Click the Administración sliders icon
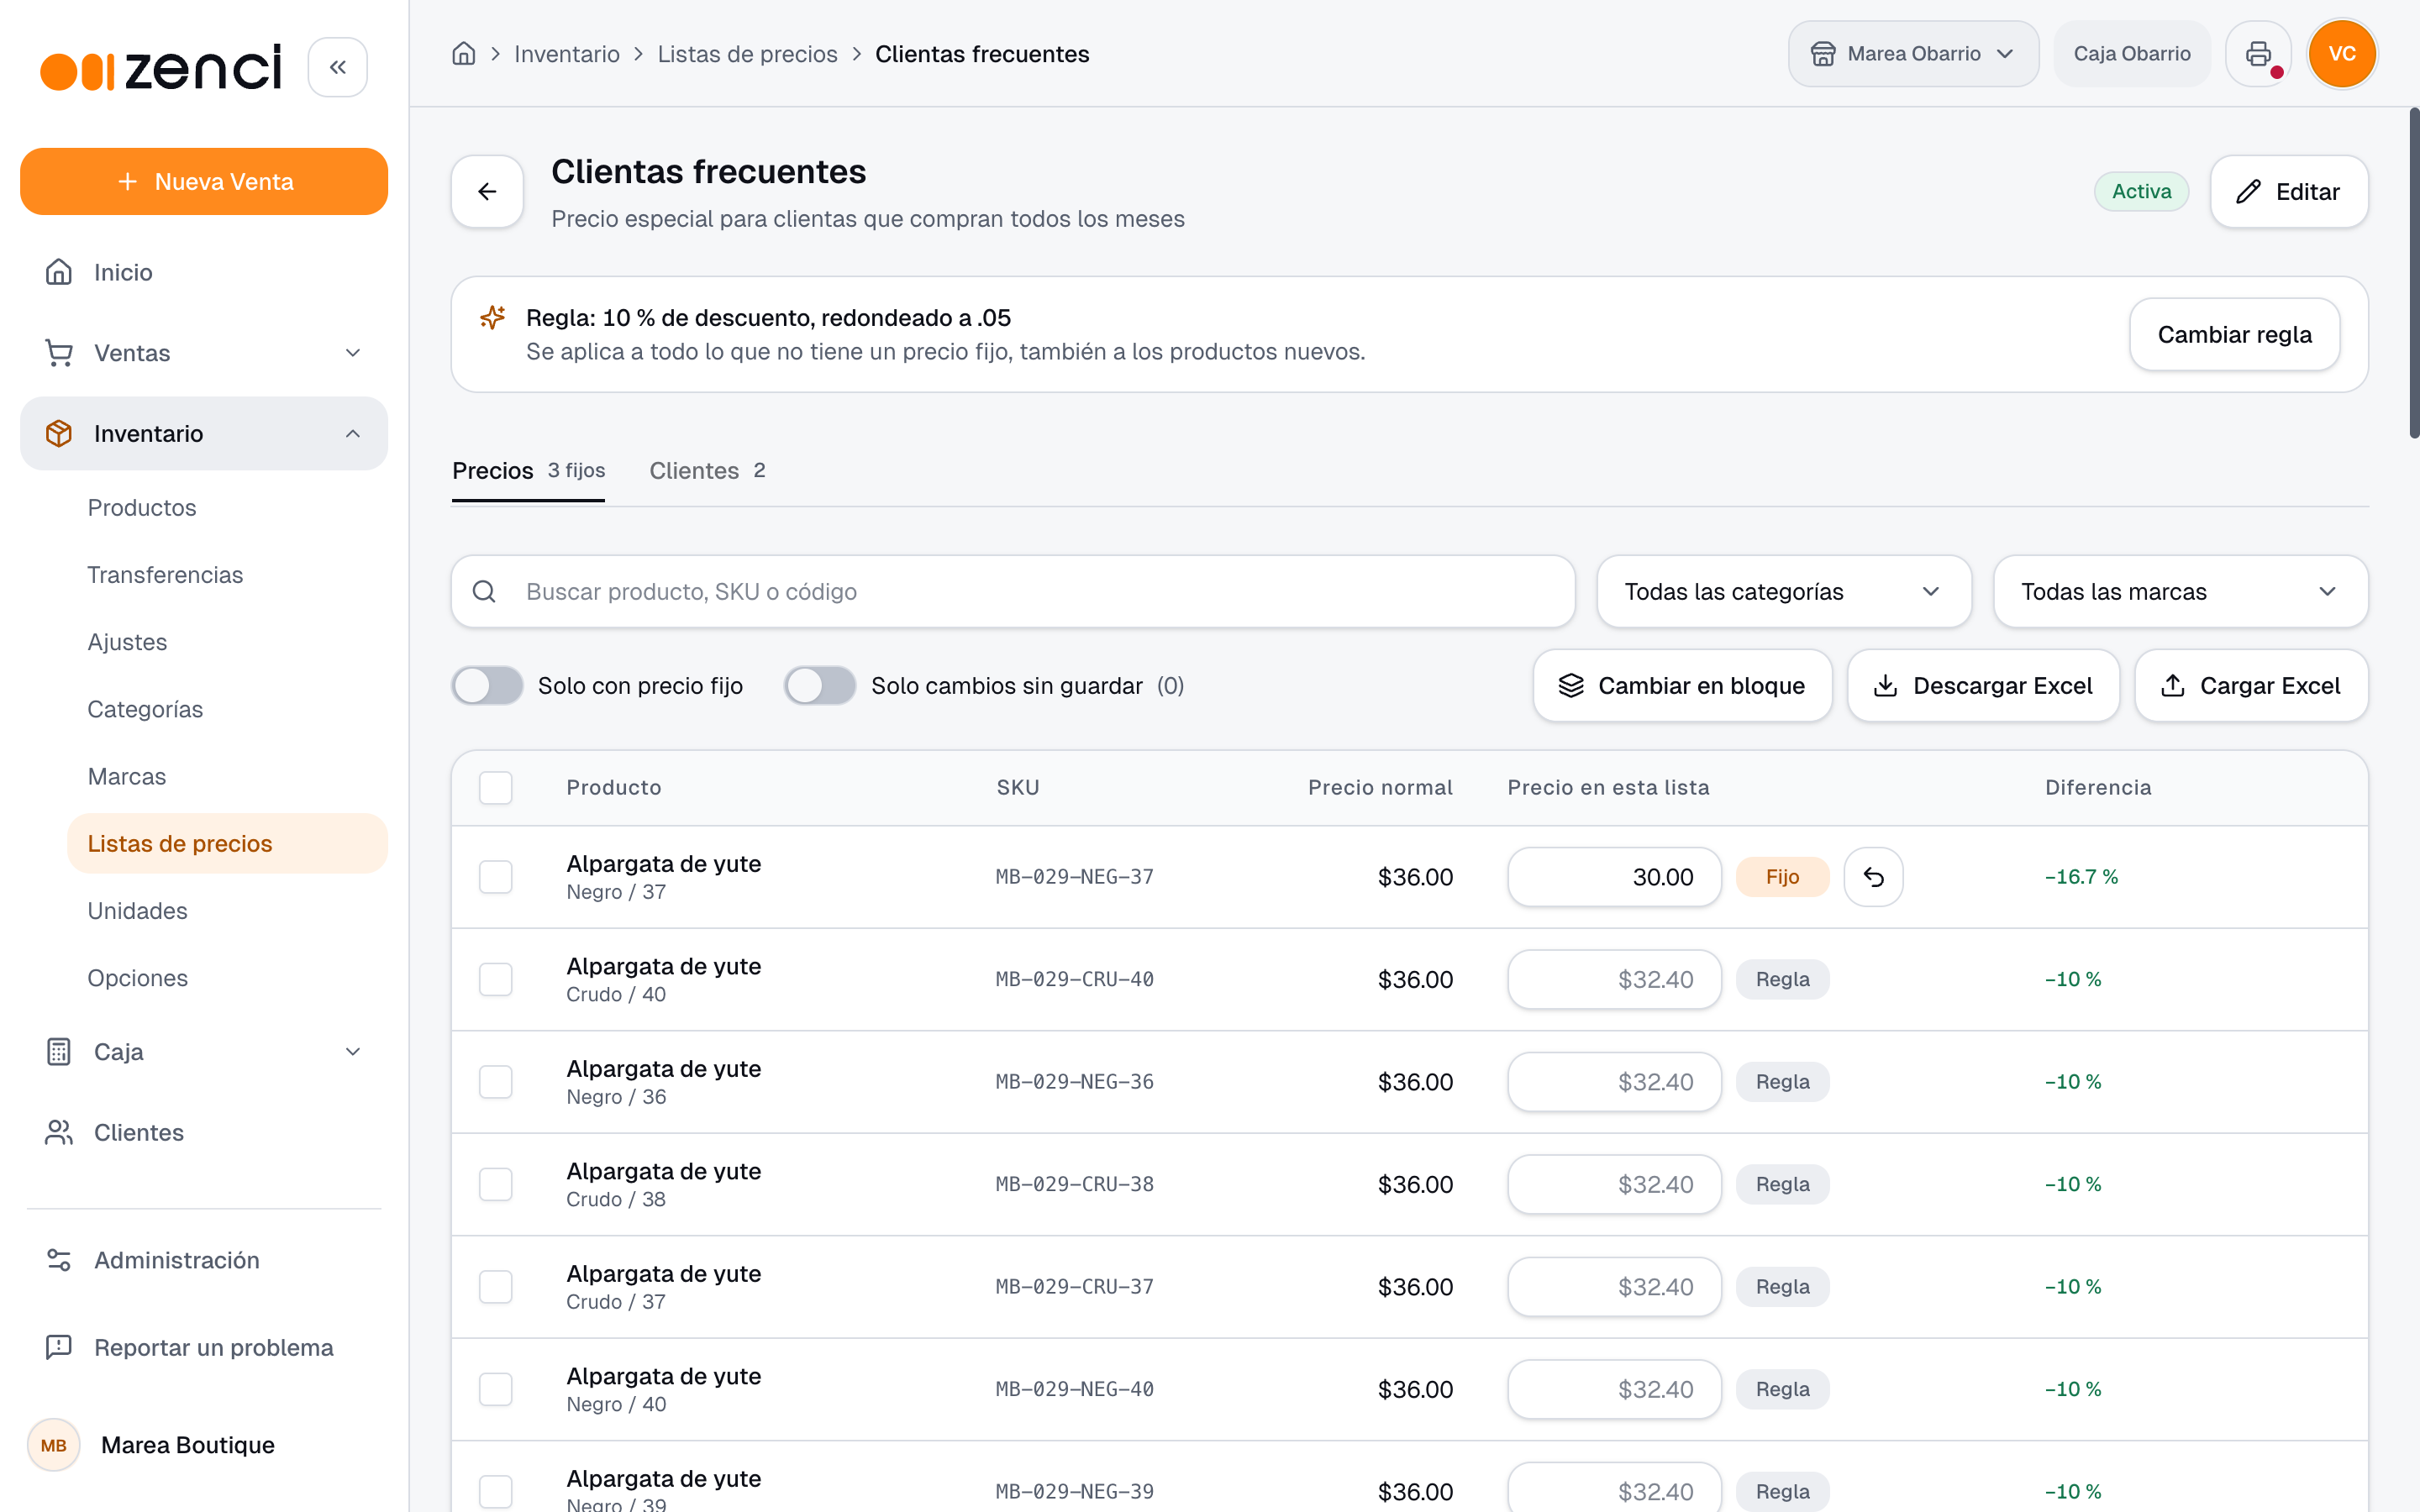Viewport: 2420px width, 1512px height. click(x=59, y=1260)
